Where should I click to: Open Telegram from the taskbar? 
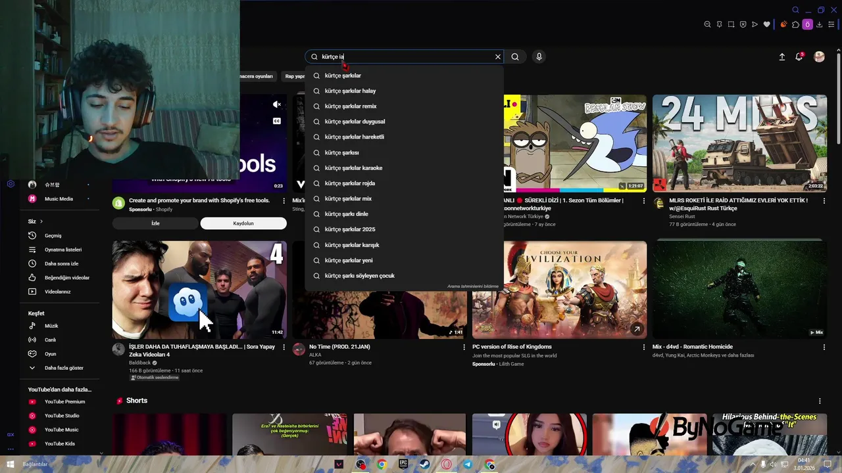point(468,464)
